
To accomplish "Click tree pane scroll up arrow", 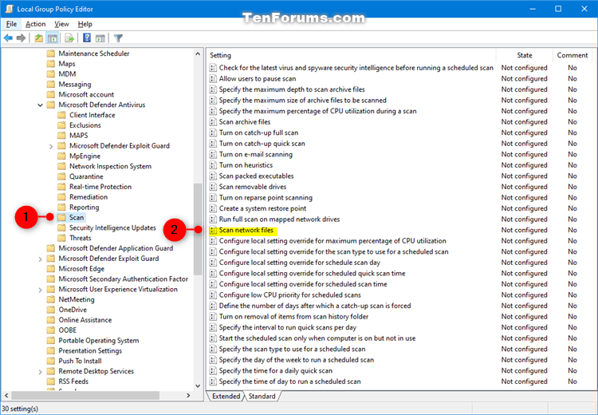I will [198, 53].
